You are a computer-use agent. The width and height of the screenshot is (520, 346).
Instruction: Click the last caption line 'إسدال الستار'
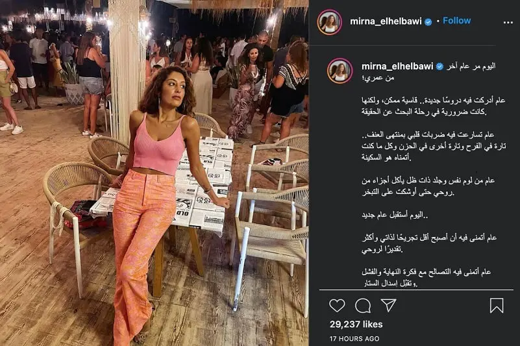click(390, 284)
